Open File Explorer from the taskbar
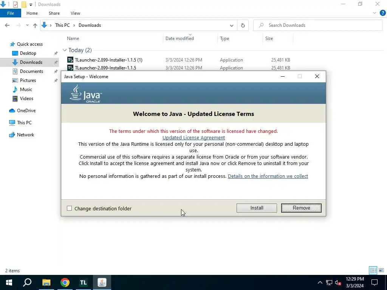This screenshot has height=290, width=387. (x=46, y=282)
